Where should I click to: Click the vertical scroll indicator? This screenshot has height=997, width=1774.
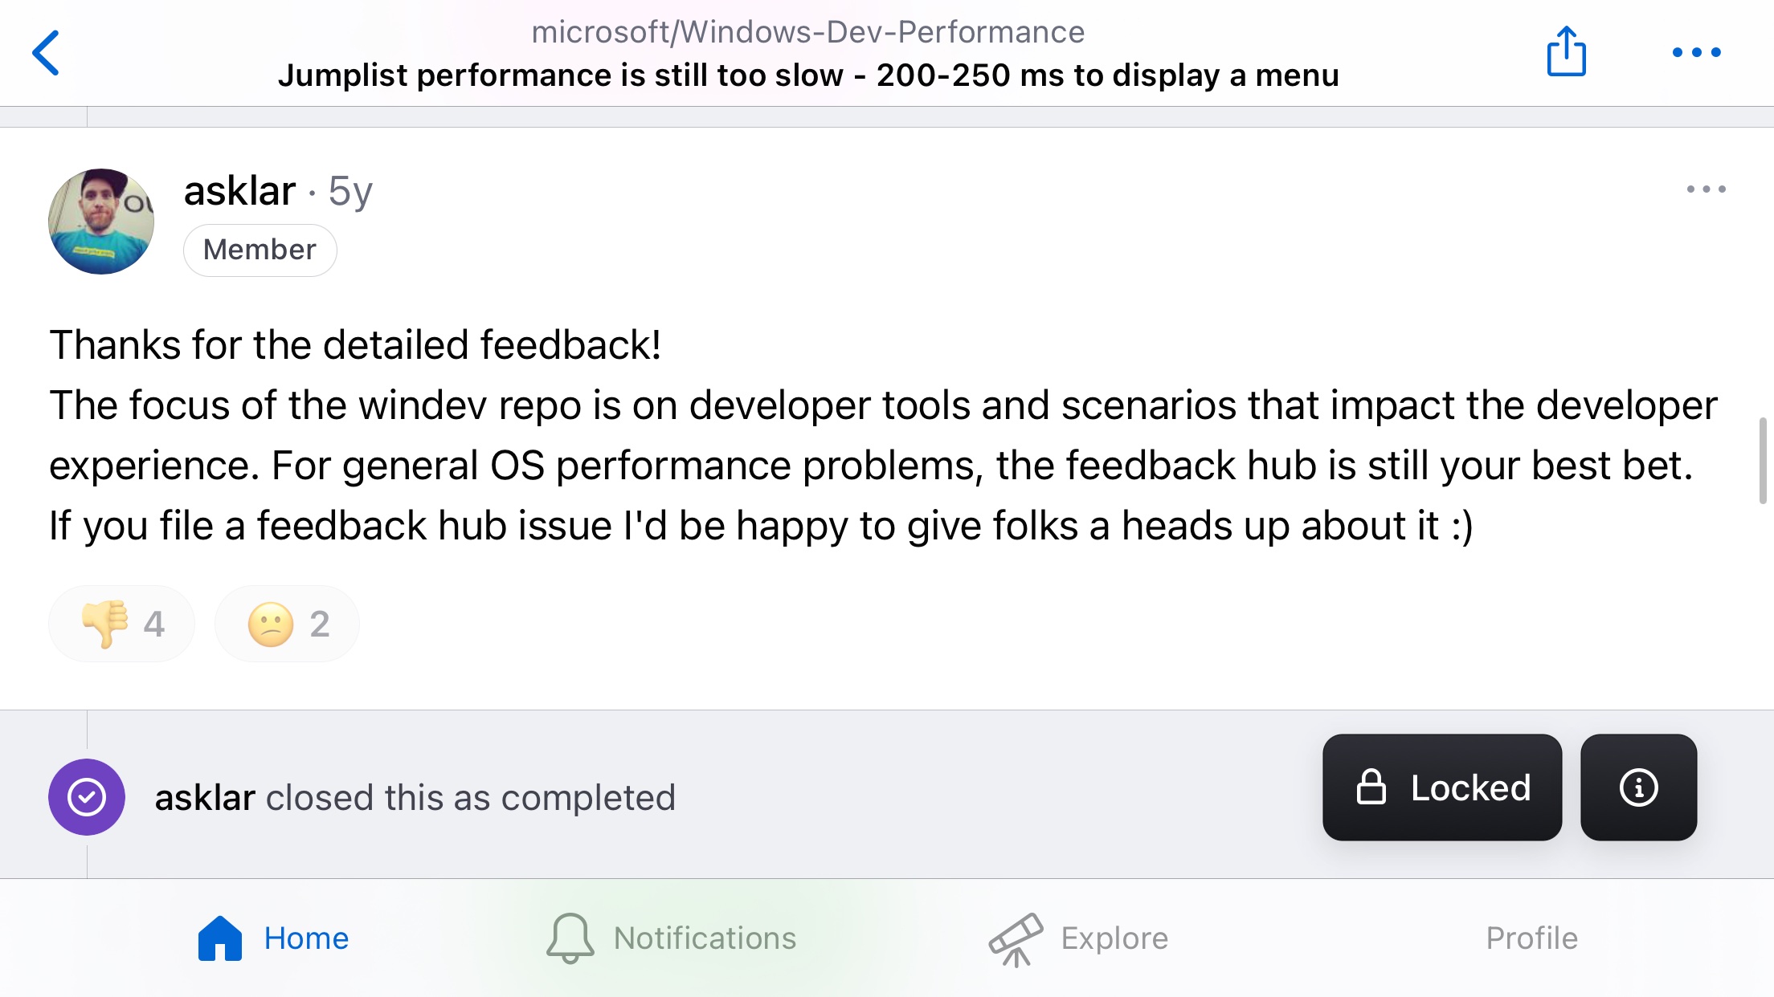click(1763, 461)
